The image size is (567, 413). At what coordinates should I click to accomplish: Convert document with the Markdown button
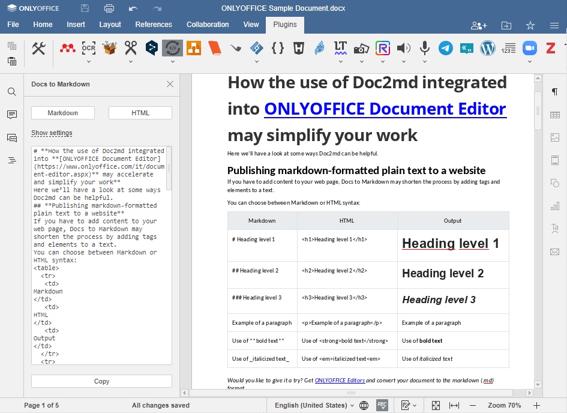(x=63, y=113)
